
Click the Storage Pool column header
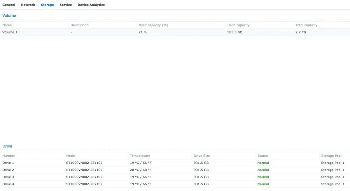tap(331, 156)
